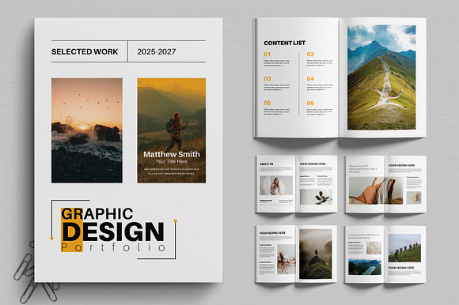This screenshot has width=459, height=305.
Task: Click the SELECTED WORK heading on cover
Action: click(85, 51)
